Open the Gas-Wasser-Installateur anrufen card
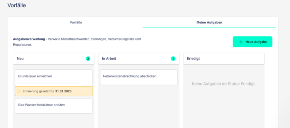 [x=54, y=106]
